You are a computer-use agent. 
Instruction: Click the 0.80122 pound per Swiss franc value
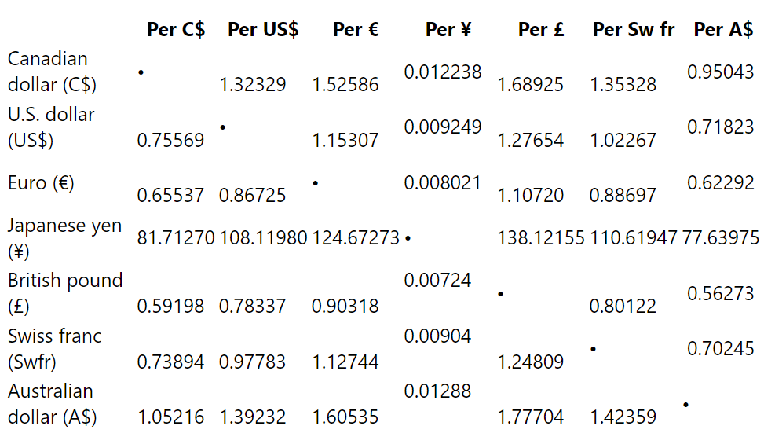click(x=623, y=307)
